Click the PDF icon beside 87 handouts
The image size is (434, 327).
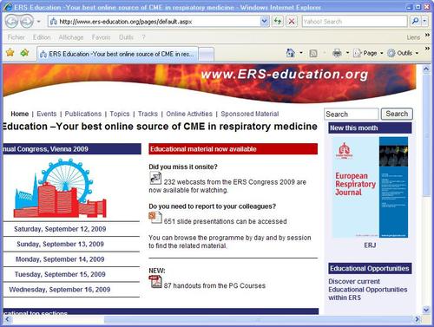[155, 282]
